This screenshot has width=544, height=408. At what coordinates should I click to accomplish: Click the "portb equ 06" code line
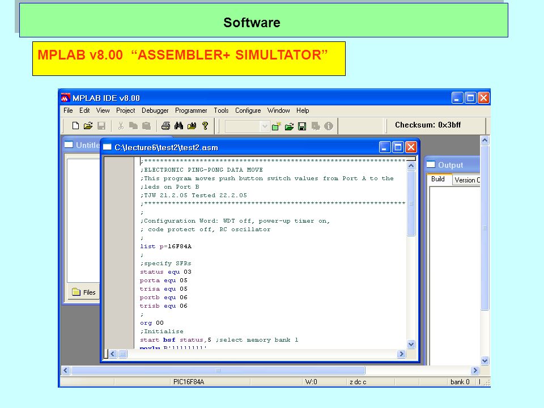164,297
